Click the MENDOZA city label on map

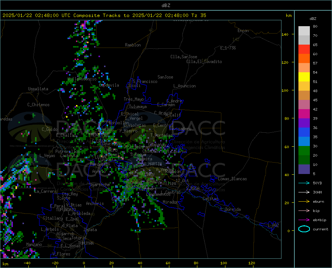[98, 135]
